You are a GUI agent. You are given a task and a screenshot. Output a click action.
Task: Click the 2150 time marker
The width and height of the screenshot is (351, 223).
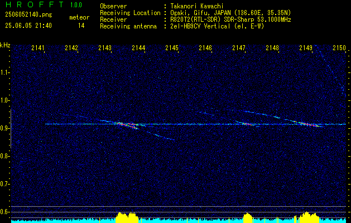point(339,47)
